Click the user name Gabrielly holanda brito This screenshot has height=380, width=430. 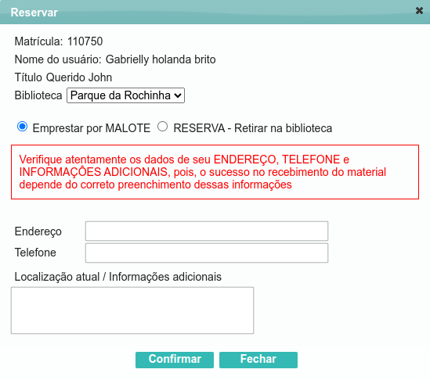[x=161, y=59]
